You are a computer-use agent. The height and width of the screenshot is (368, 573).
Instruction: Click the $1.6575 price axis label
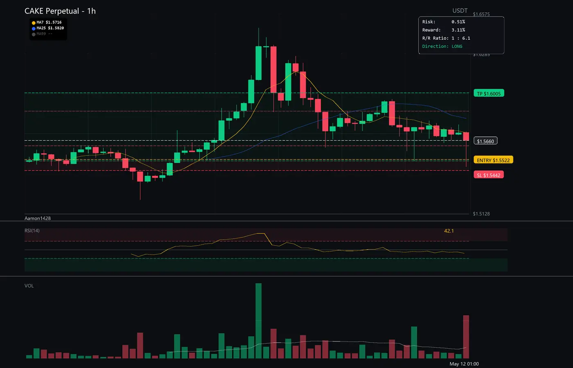(x=481, y=14)
